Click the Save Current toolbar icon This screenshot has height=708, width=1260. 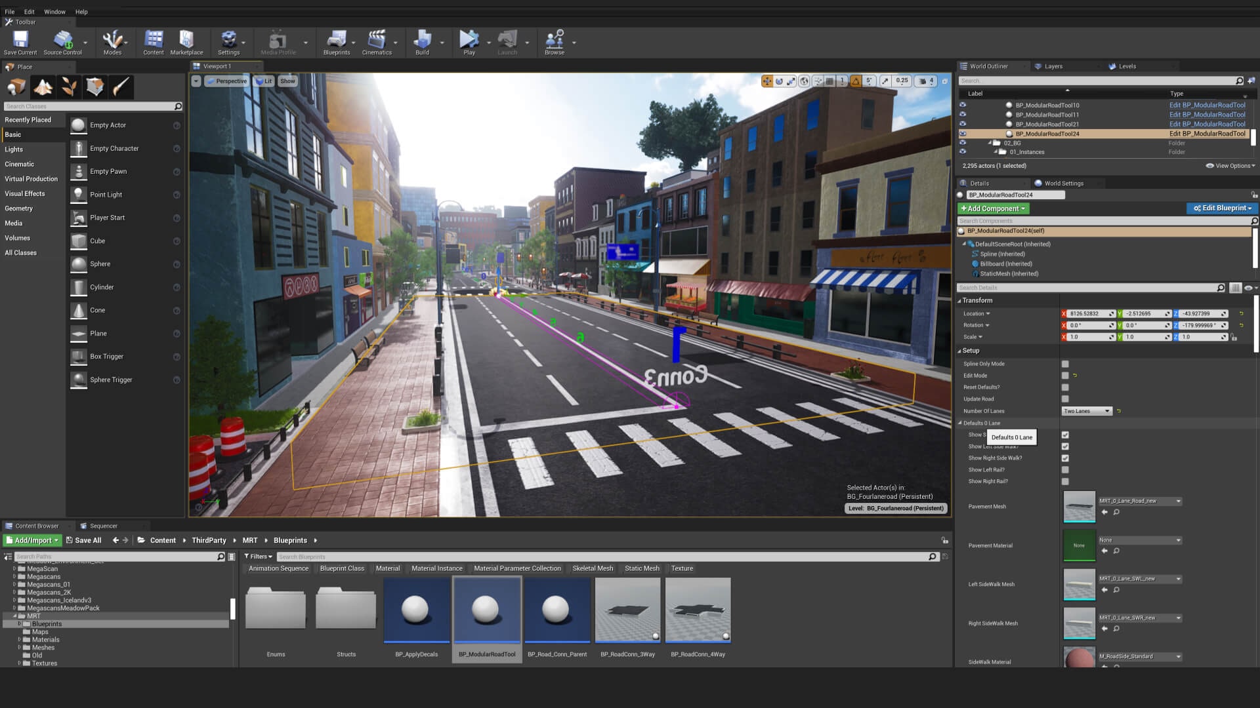point(20,40)
